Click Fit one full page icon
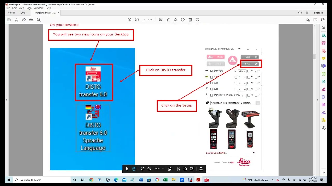Image resolution: width=332 pixels, height=186 pixels. tap(185, 169)
